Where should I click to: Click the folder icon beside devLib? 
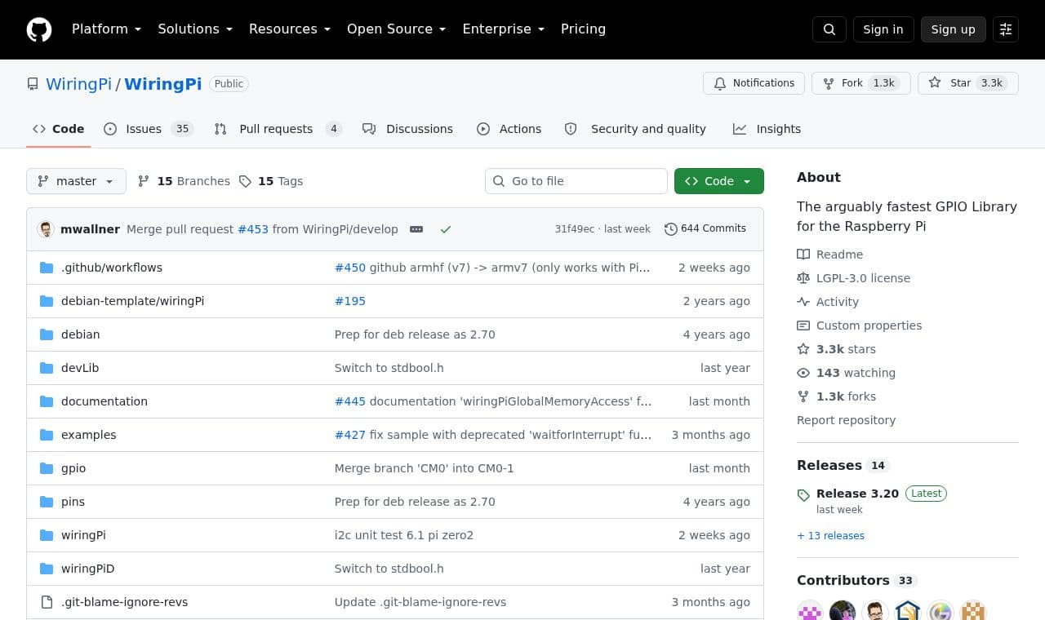pos(47,368)
